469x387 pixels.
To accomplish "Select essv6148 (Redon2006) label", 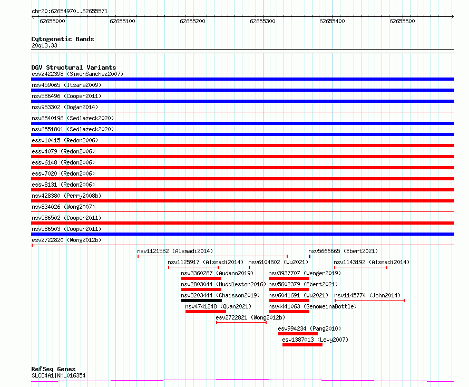I will pyautogui.click(x=63, y=162).
